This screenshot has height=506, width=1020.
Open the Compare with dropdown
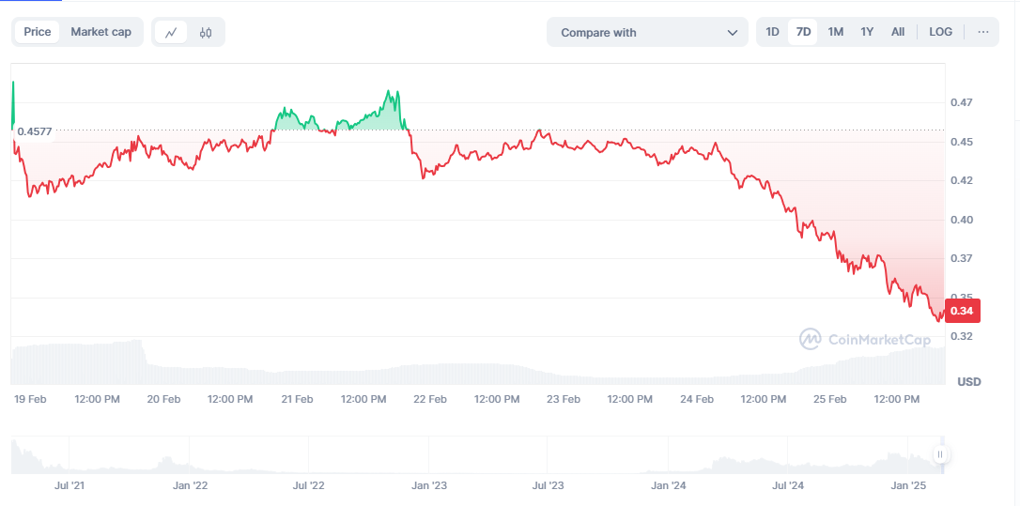(639, 32)
